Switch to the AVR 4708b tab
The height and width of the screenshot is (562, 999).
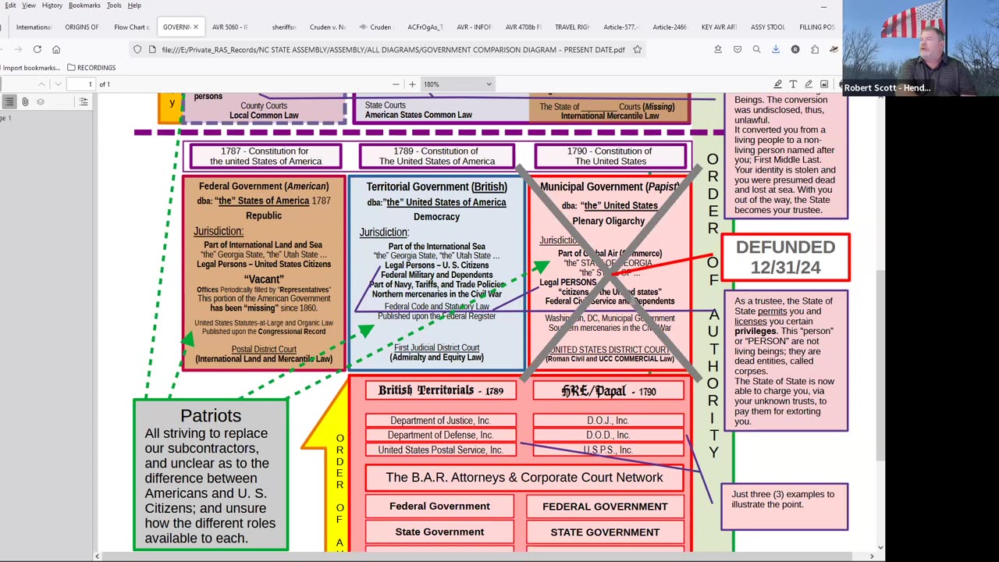tap(523, 27)
